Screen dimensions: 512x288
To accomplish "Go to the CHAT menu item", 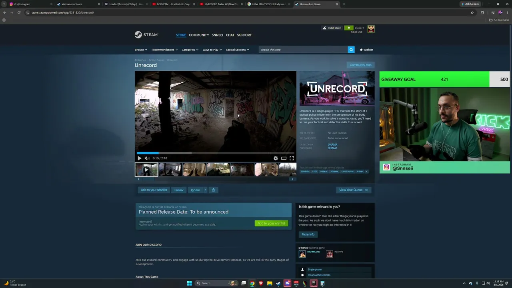I will [x=230, y=35].
